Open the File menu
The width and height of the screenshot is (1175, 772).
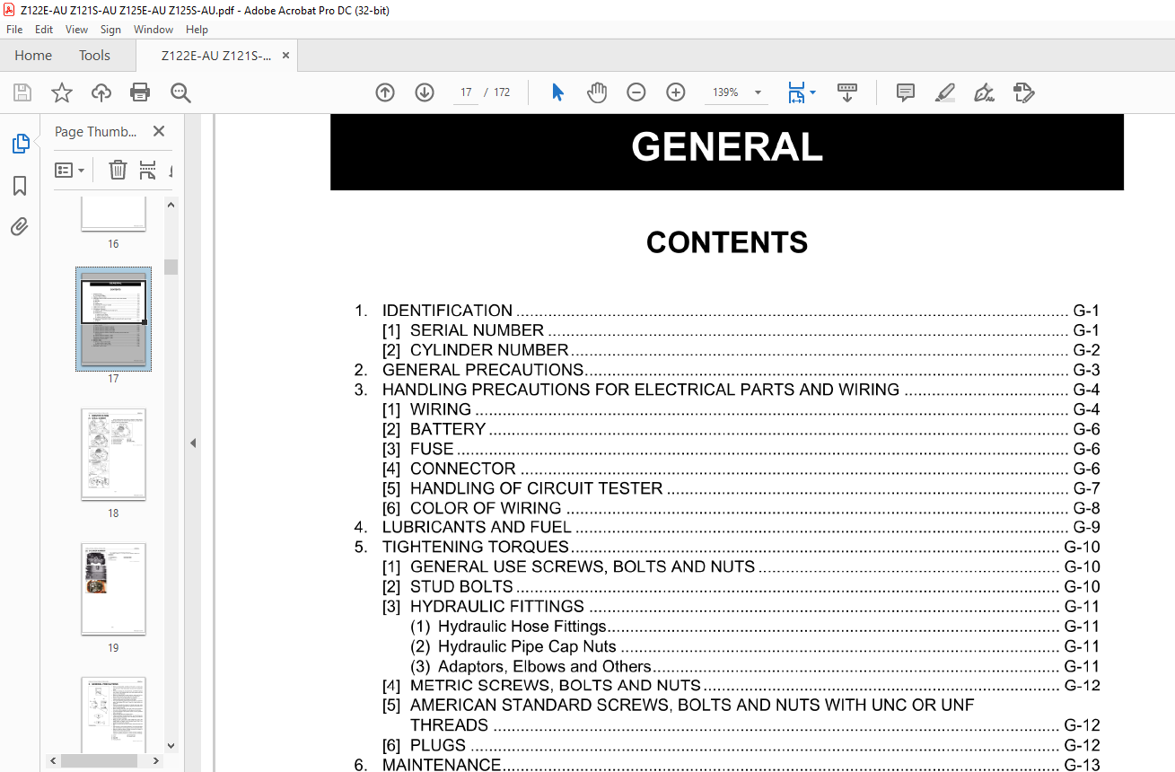pyautogui.click(x=14, y=30)
